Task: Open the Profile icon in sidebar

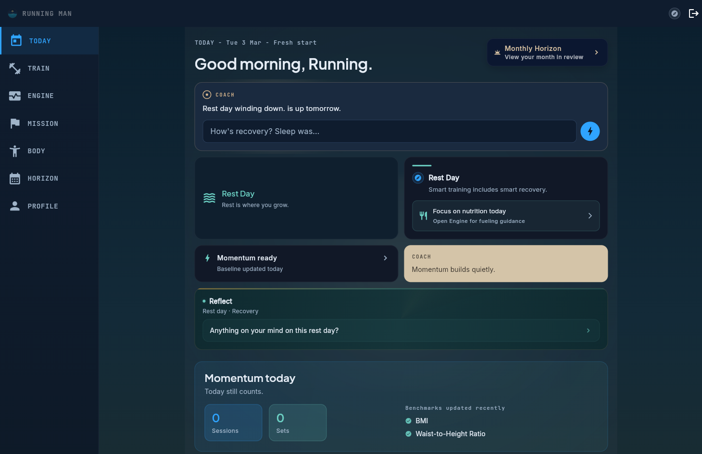Action: click(x=15, y=206)
